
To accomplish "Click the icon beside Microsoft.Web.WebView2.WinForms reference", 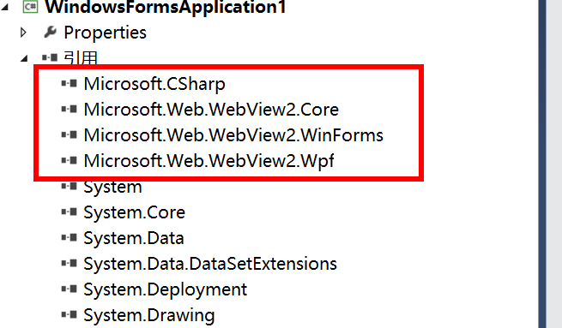I will pyautogui.click(x=69, y=134).
